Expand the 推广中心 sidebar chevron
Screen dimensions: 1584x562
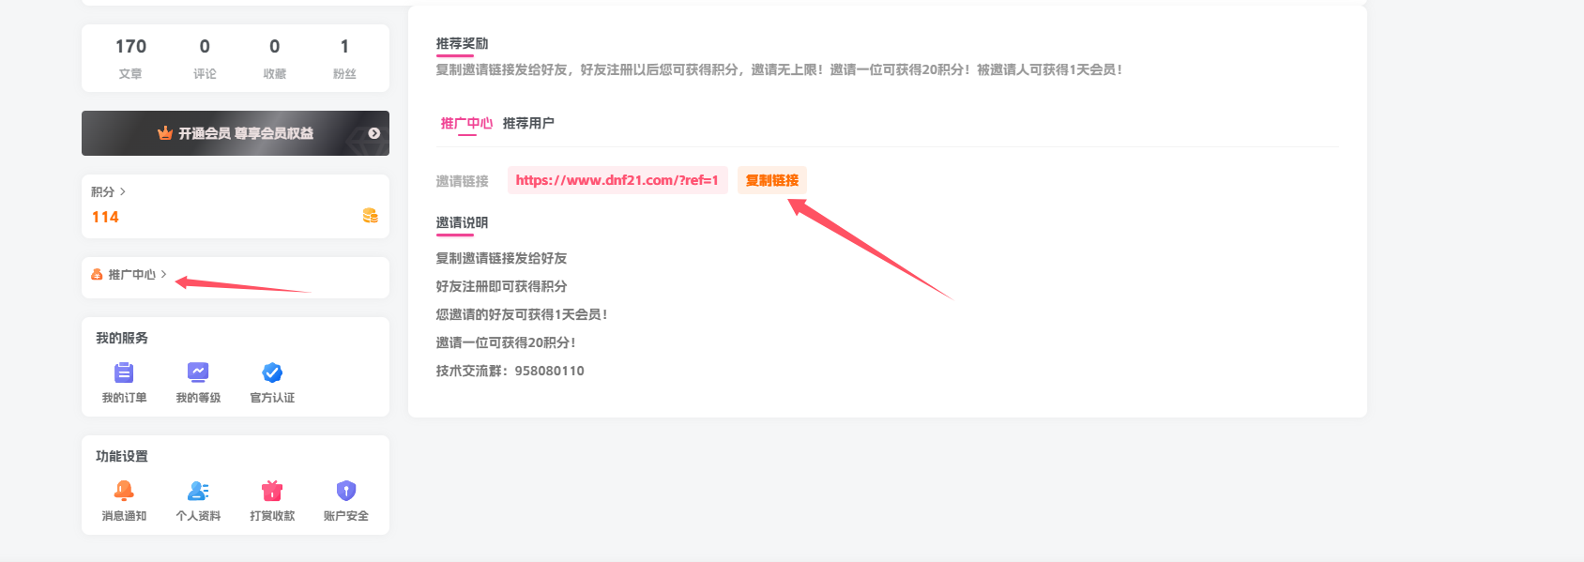[x=163, y=275]
